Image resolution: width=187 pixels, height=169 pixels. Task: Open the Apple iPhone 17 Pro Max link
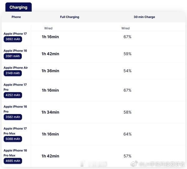15,131
